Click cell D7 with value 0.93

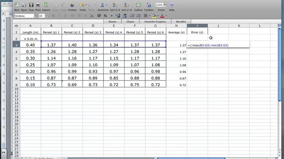click(x=93, y=71)
